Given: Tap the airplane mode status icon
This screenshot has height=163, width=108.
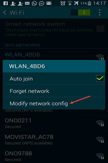Looking at the screenshot, I should (76, 3).
